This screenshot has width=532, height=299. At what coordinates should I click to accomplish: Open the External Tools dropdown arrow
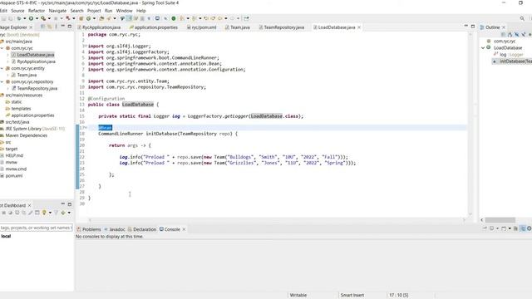click(x=49, y=18)
